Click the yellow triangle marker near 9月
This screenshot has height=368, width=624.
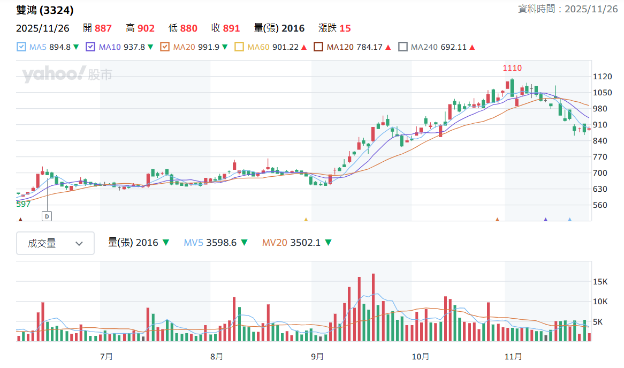click(x=306, y=220)
